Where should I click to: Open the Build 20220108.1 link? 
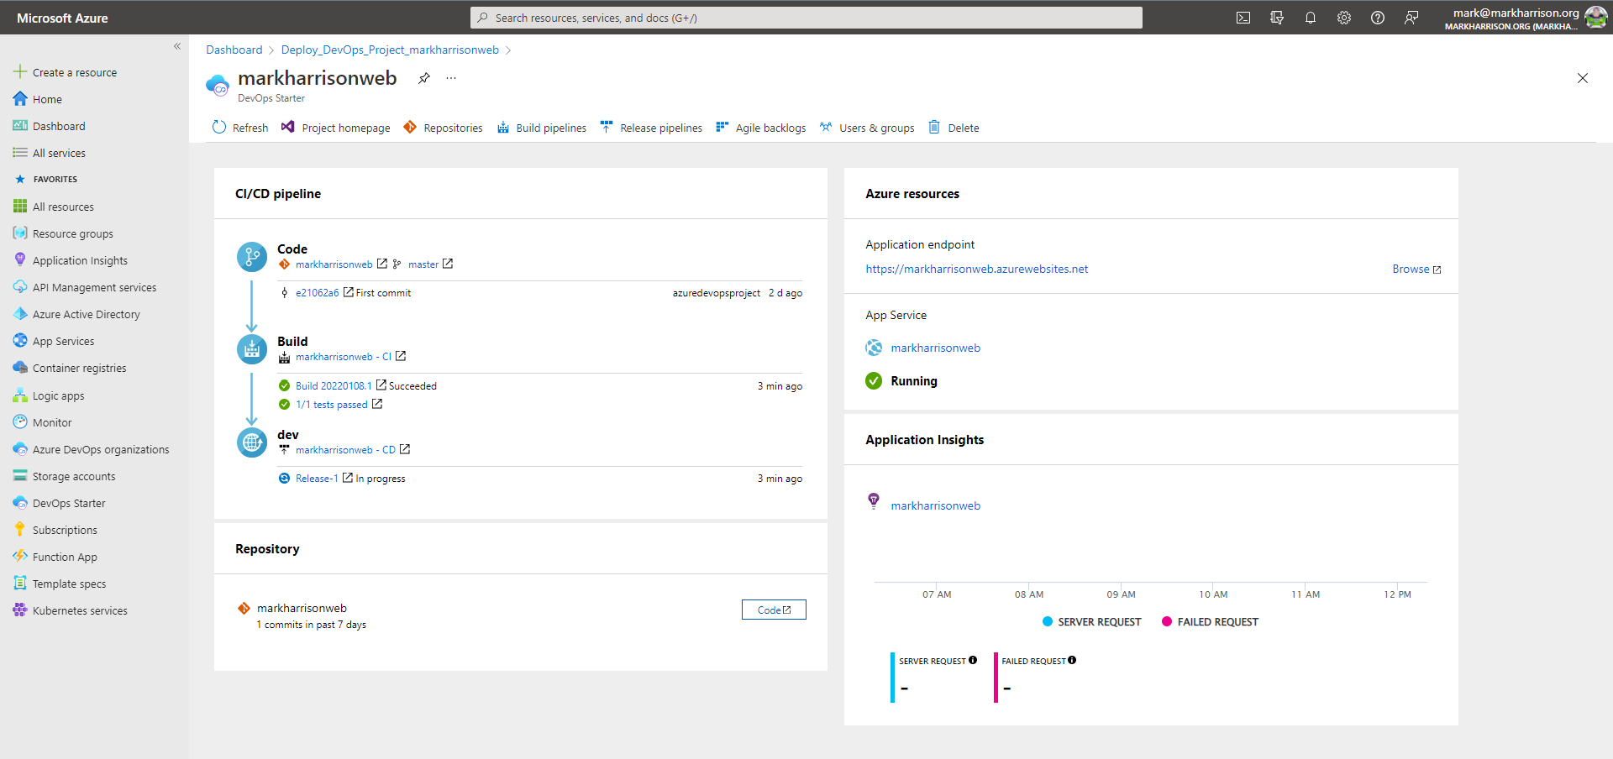[x=334, y=386]
